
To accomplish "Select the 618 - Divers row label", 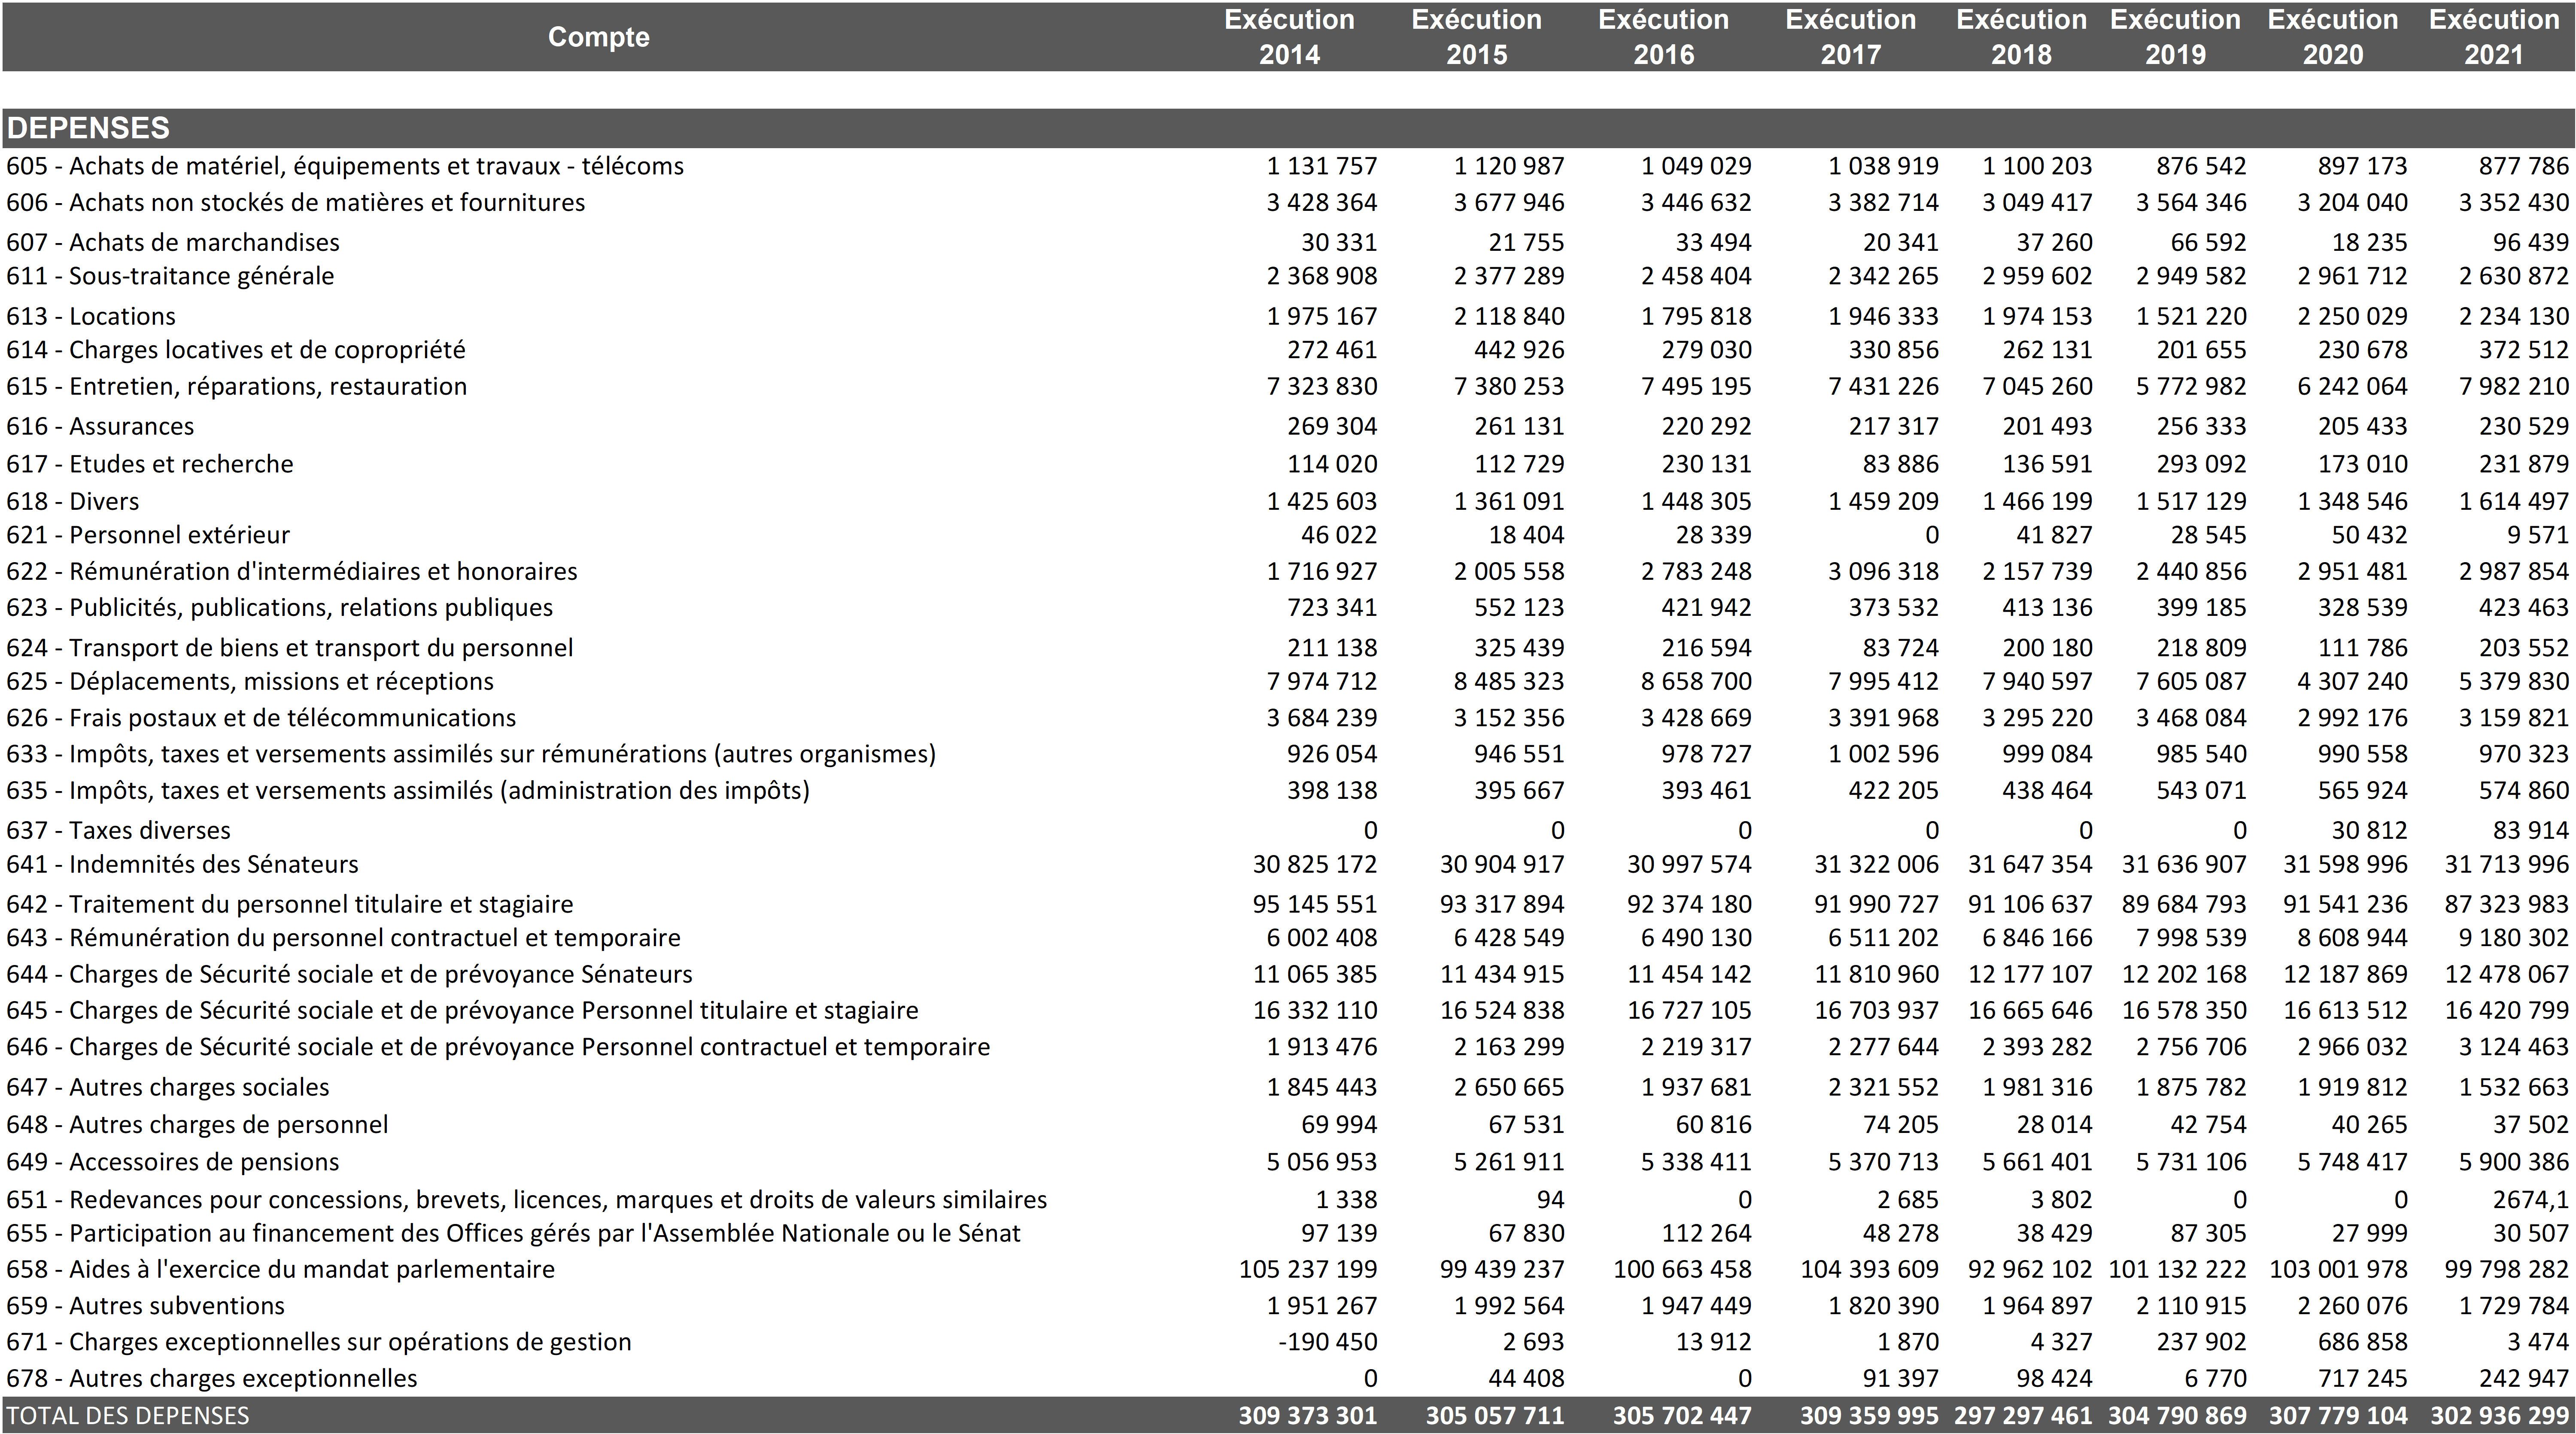I will tap(73, 502).
